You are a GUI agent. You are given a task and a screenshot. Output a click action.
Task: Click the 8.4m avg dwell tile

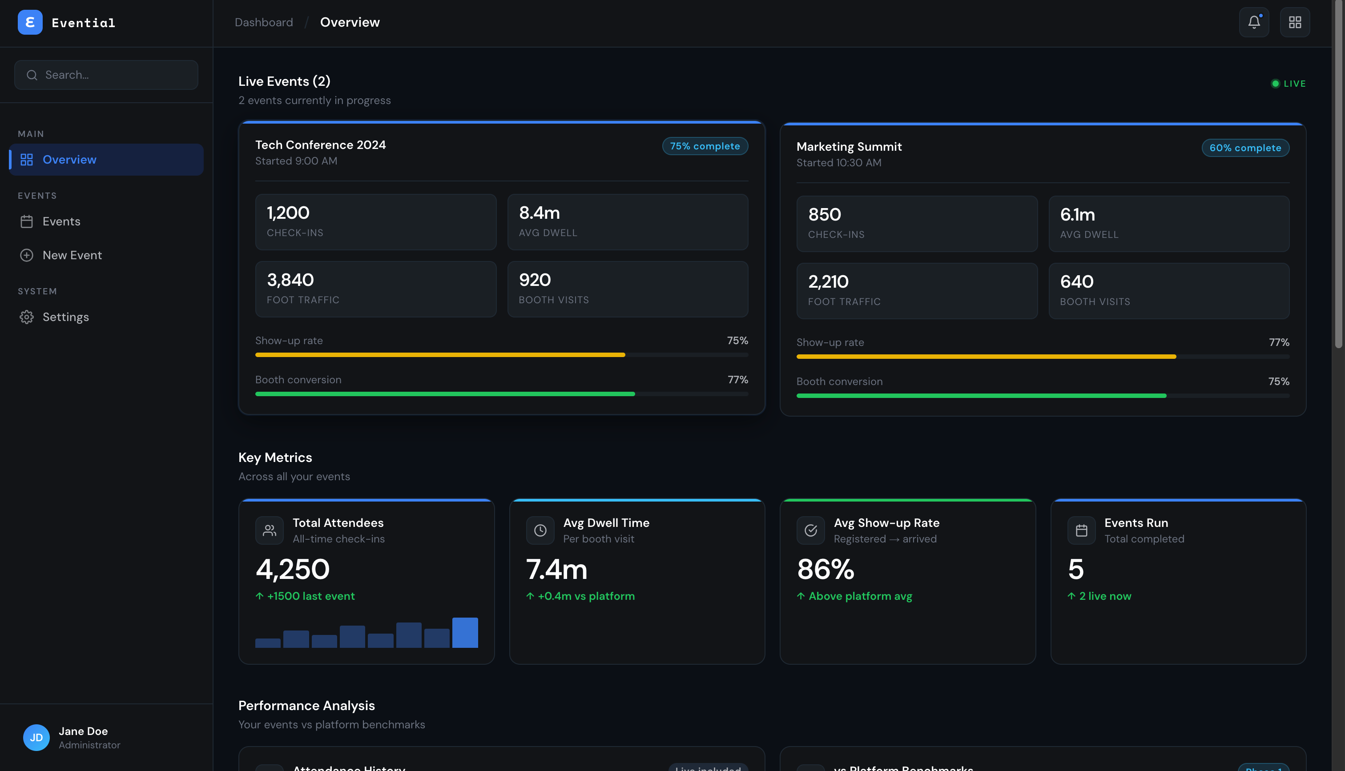[628, 222]
